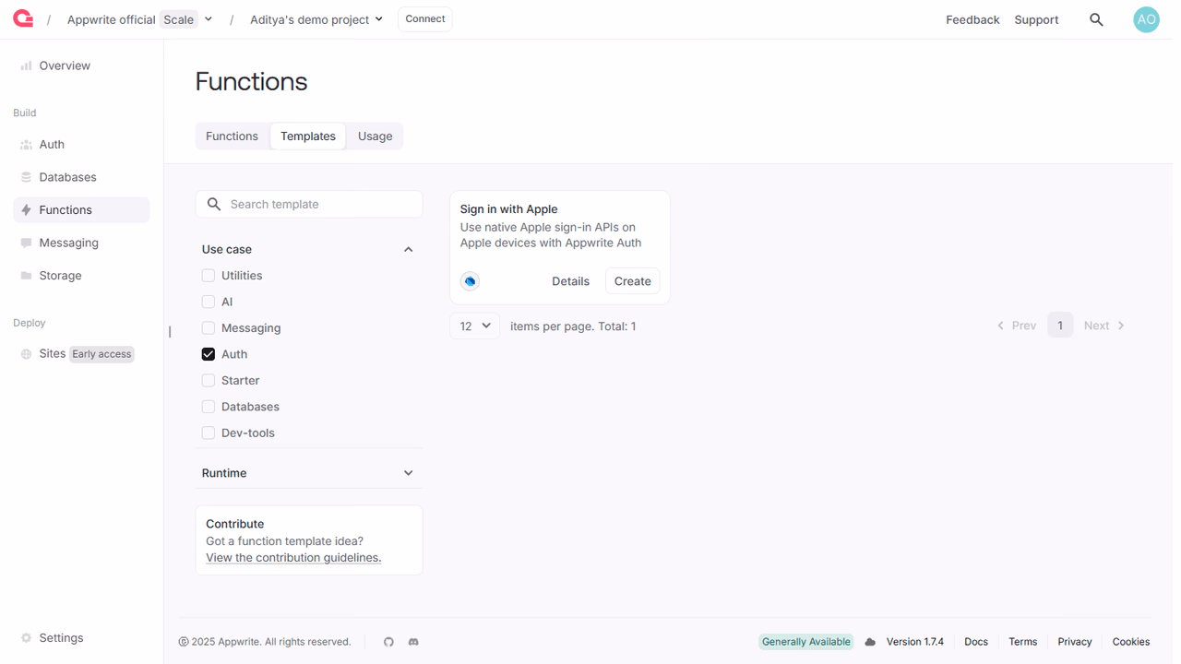1181x664 pixels.
Task: Open the search magnifier in header
Action: [1096, 19]
